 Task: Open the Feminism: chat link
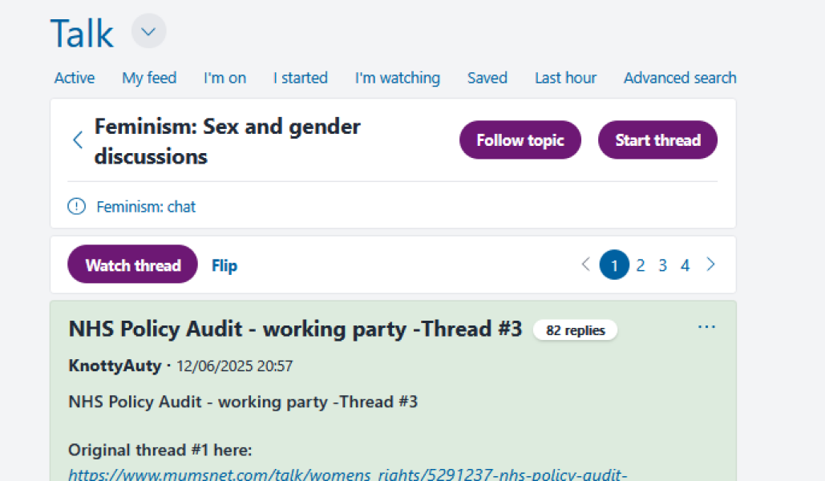145,206
